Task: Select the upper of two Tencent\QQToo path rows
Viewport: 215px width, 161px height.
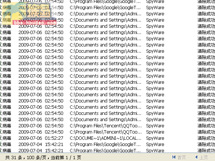Action: click(106, 126)
